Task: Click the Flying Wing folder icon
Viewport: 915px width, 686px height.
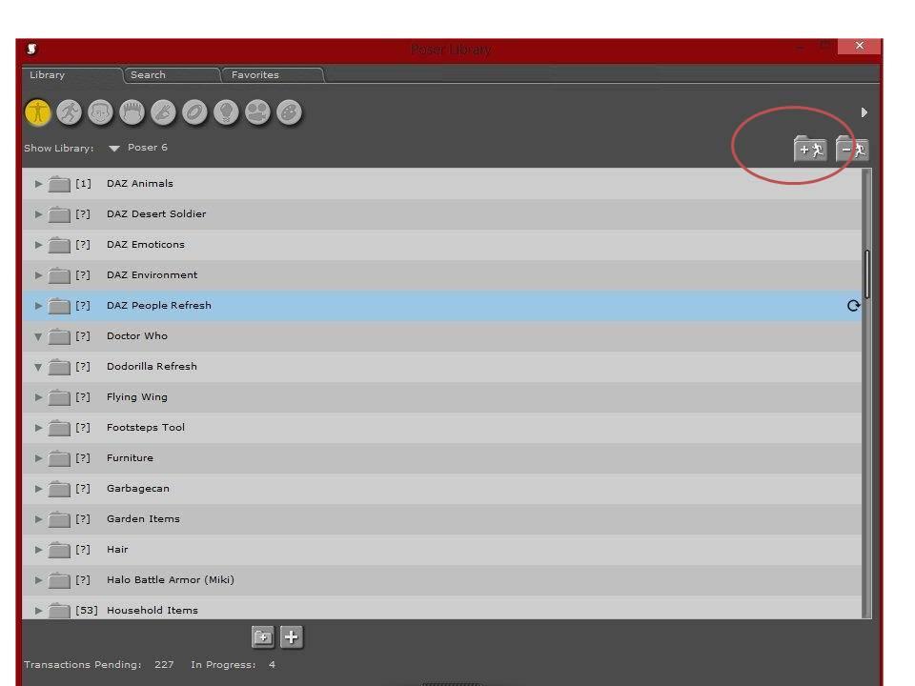Action: pos(58,397)
